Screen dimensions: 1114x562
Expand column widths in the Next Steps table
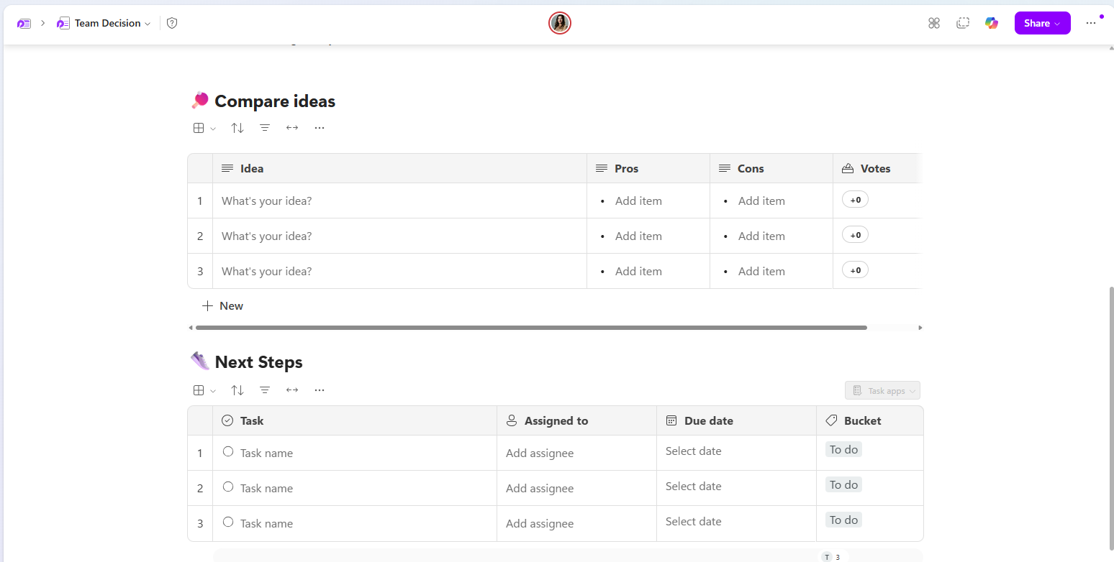click(292, 390)
